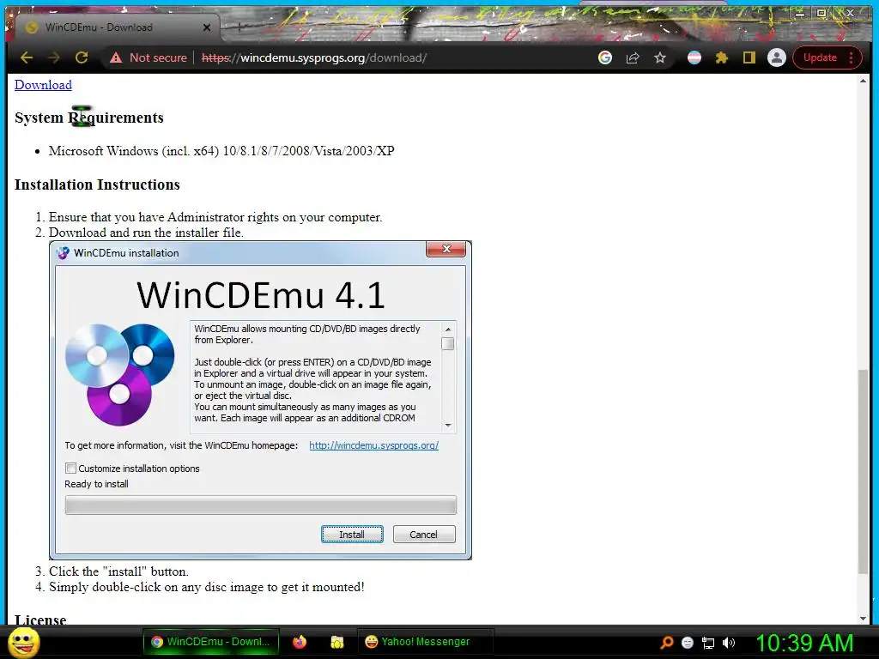Click the 10:39 AM clock

805,643
